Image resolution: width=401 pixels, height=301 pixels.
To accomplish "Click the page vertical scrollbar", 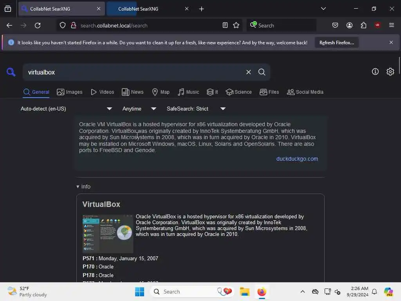I will (399, 66).
